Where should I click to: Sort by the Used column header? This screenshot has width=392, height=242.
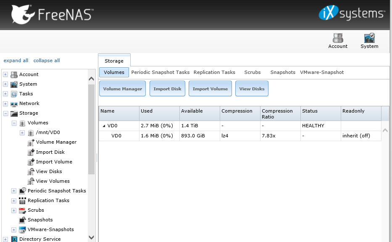click(x=159, y=114)
